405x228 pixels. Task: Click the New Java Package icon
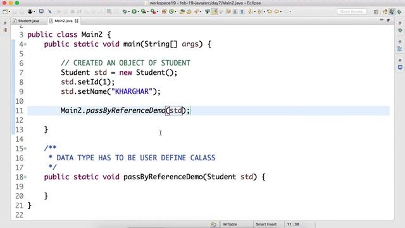(164, 11)
